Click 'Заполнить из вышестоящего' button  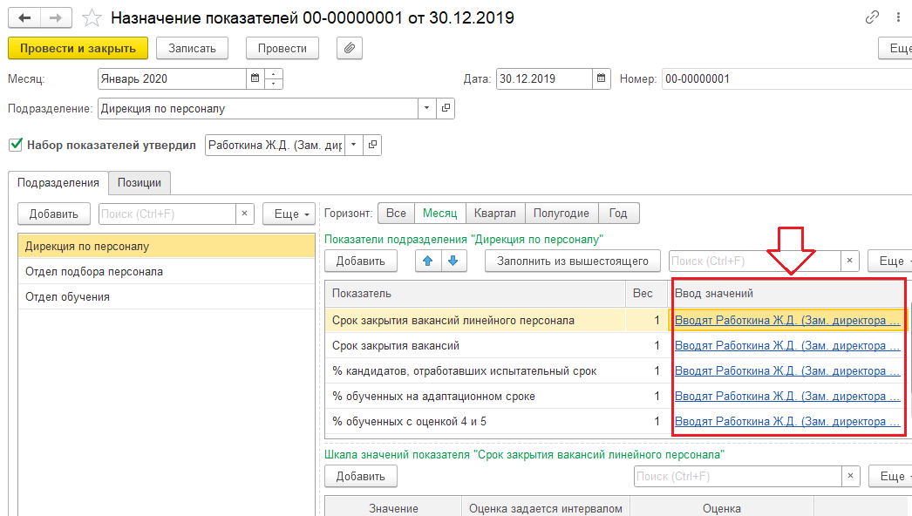click(x=572, y=261)
